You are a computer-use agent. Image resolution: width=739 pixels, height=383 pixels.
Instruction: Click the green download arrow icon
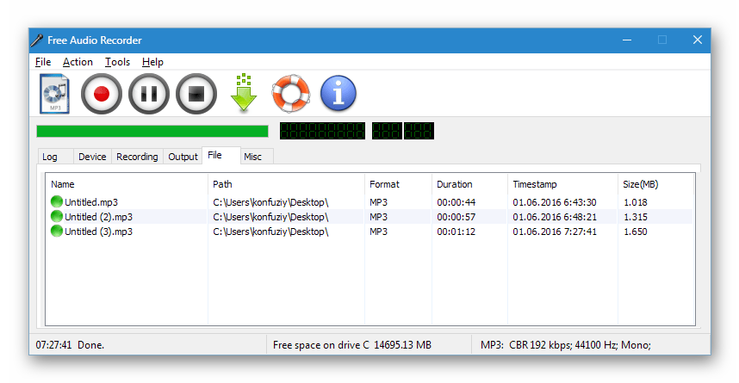[x=244, y=94]
